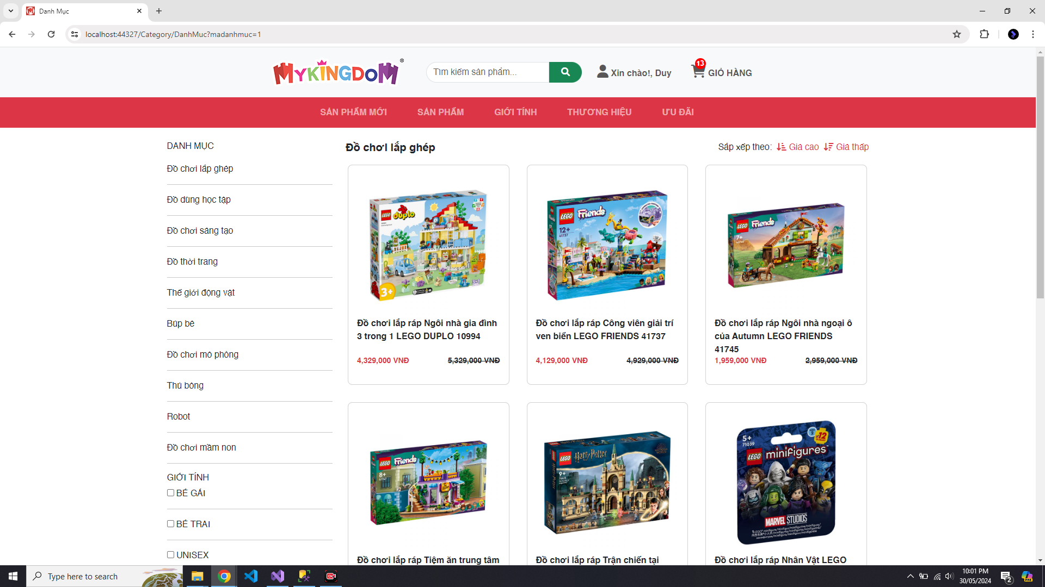Focus the product search input field

coord(488,72)
